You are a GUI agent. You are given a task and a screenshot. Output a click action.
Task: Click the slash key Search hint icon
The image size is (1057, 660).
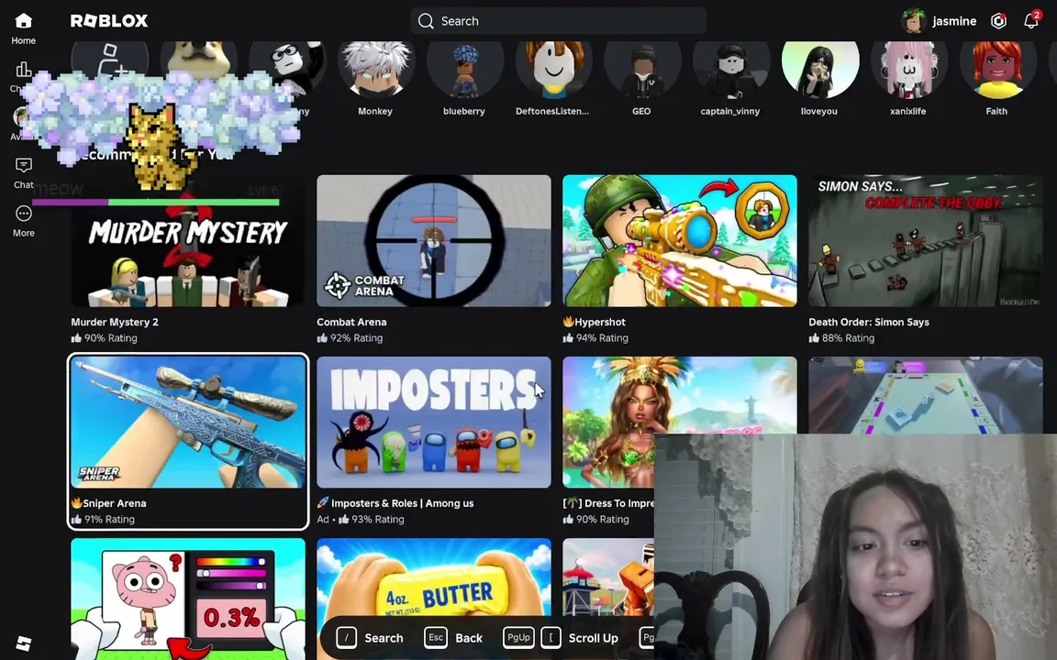tap(347, 637)
